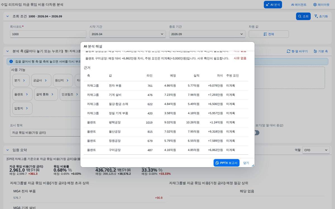
Task: Click the dialog resize handle icon
Action: 253,166
